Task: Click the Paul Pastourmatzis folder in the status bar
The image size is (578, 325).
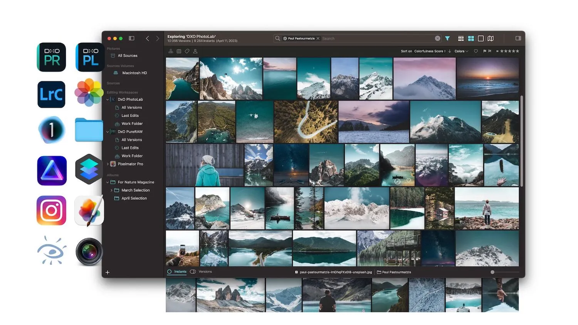Action: [x=394, y=272]
